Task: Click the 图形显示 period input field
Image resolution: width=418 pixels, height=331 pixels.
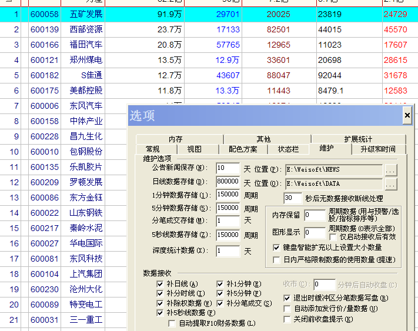Action: pyautogui.click(x=315, y=233)
